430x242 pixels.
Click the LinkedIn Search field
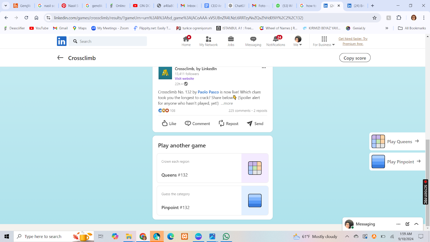coord(108,41)
